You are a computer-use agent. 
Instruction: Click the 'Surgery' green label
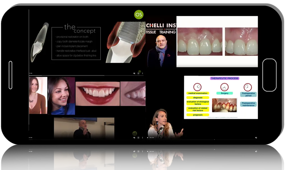pyautogui.click(x=225, y=93)
